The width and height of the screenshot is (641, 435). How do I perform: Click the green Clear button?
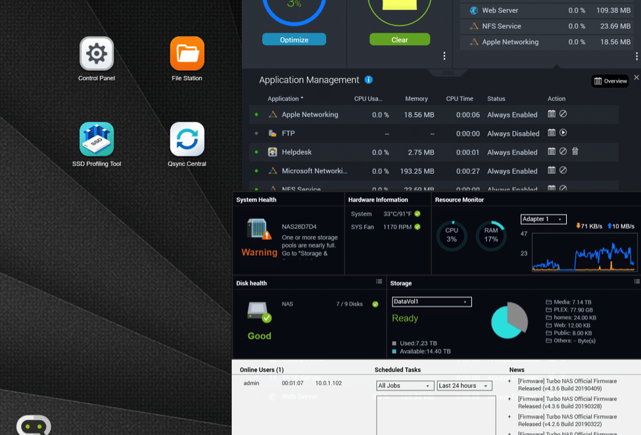tap(400, 39)
